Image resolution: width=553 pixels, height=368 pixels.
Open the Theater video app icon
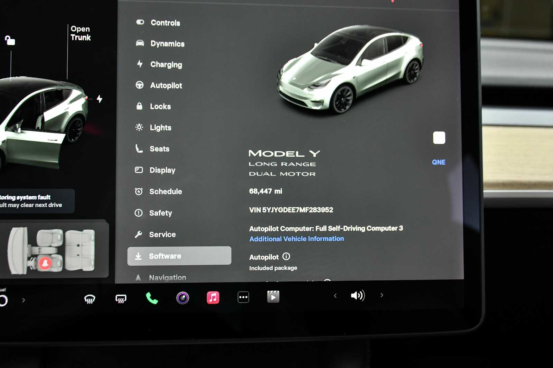point(273,297)
